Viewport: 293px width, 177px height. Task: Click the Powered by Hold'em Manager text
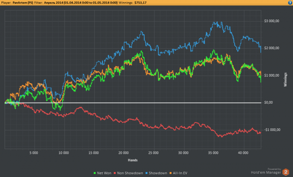click(x=266, y=171)
